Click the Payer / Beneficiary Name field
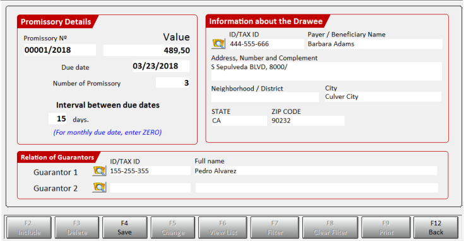 point(374,44)
